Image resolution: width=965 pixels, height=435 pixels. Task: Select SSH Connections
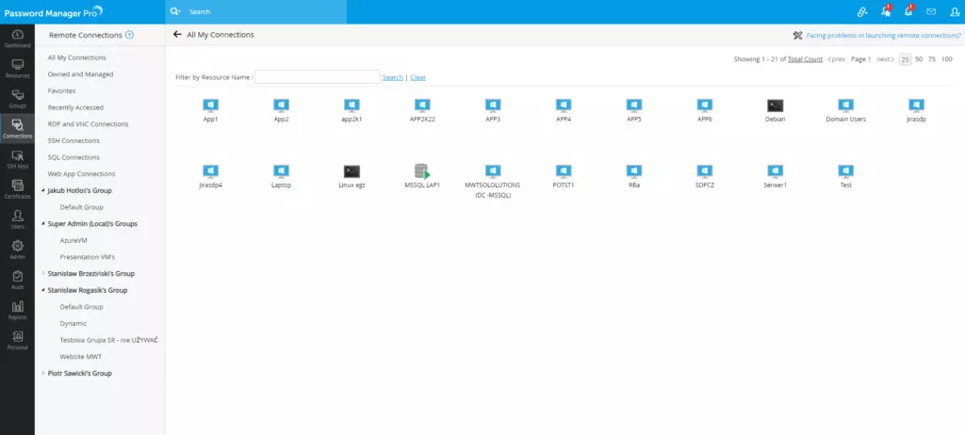pyautogui.click(x=74, y=140)
